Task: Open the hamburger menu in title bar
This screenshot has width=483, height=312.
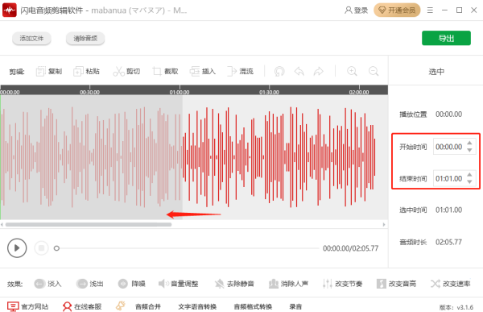Action: tap(430, 10)
